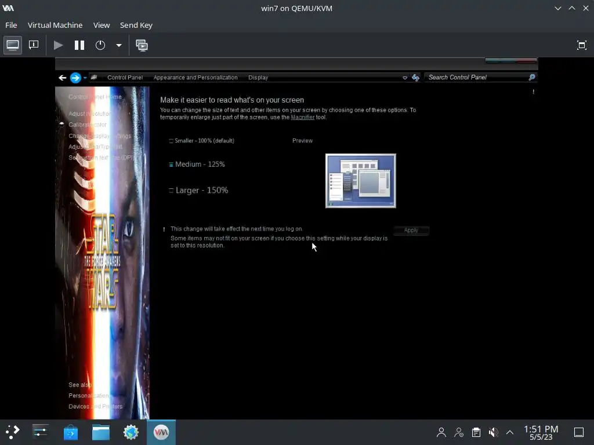Open recent pages dropdown beside forward arrow
Screen dimensions: 594x445
tap(85, 78)
